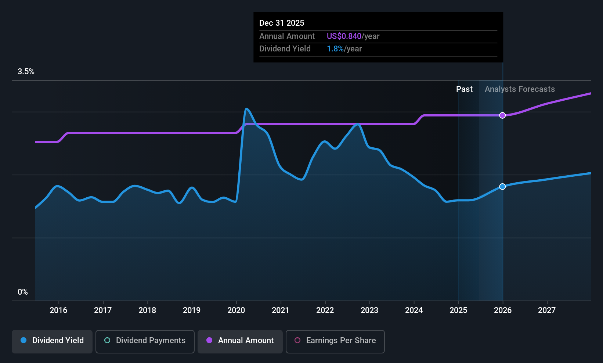The width and height of the screenshot is (603, 363).
Task: Click the US$0.840/year tooltip value
Action: pos(353,36)
